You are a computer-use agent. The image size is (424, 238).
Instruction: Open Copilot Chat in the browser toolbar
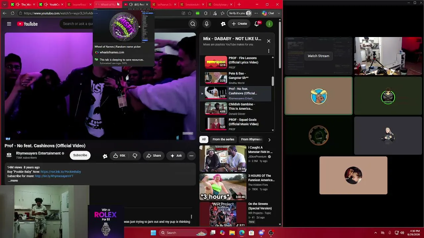(268, 13)
